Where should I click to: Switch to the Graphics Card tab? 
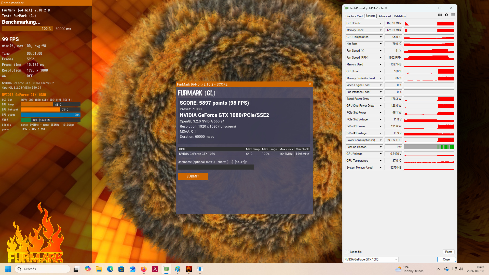[354, 16]
